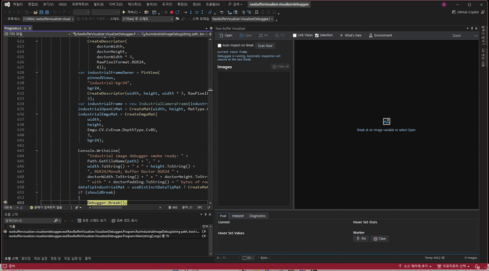Toggle bookmark icon in main toolbar
The height and width of the screenshot is (271, 489).
coord(257,12)
